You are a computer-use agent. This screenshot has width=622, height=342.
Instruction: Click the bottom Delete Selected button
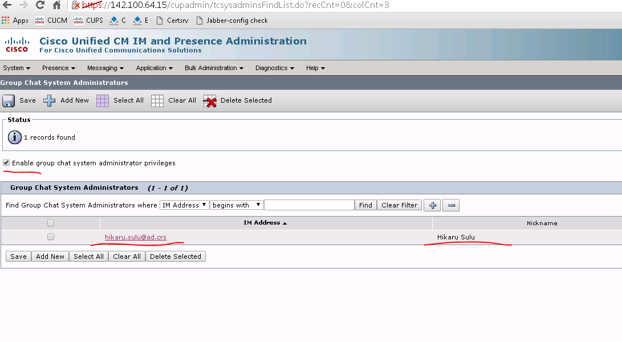(176, 256)
